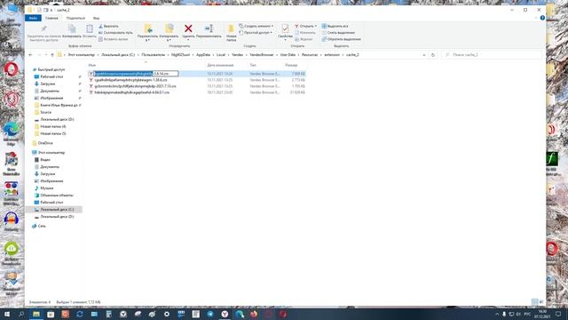Open the Explorer help icon
The width and height of the screenshot is (568, 320).
coord(542,18)
